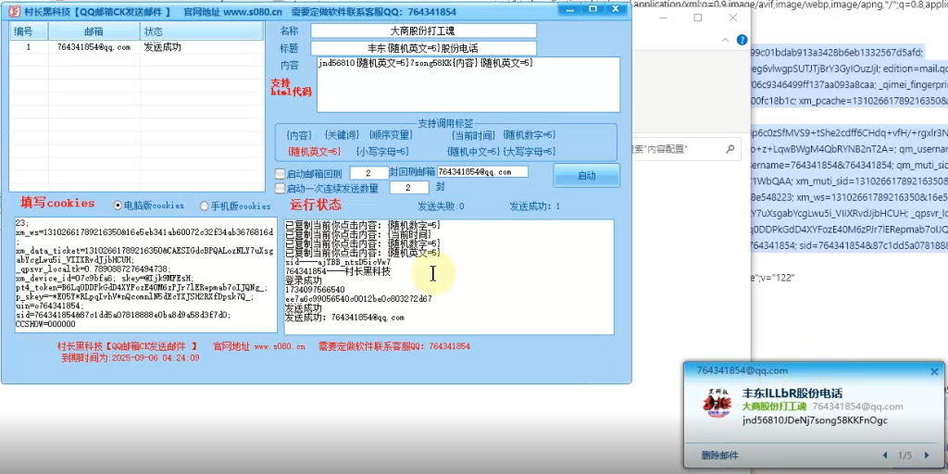Click the 邮箱 column header
Image resolution: width=948 pixels, height=474 pixels.
pos(94,31)
